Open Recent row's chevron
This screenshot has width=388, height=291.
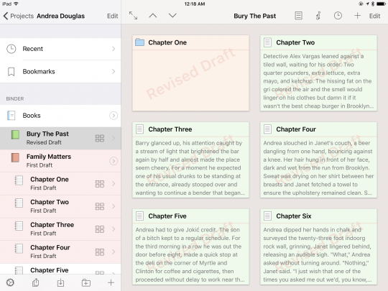tap(114, 49)
